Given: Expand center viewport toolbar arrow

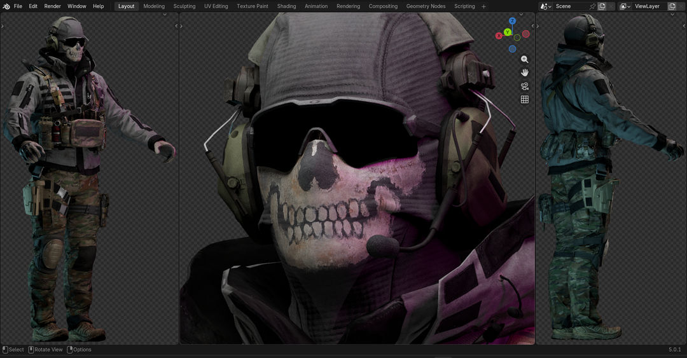Looking at the screenshot, I should point(181,26).
